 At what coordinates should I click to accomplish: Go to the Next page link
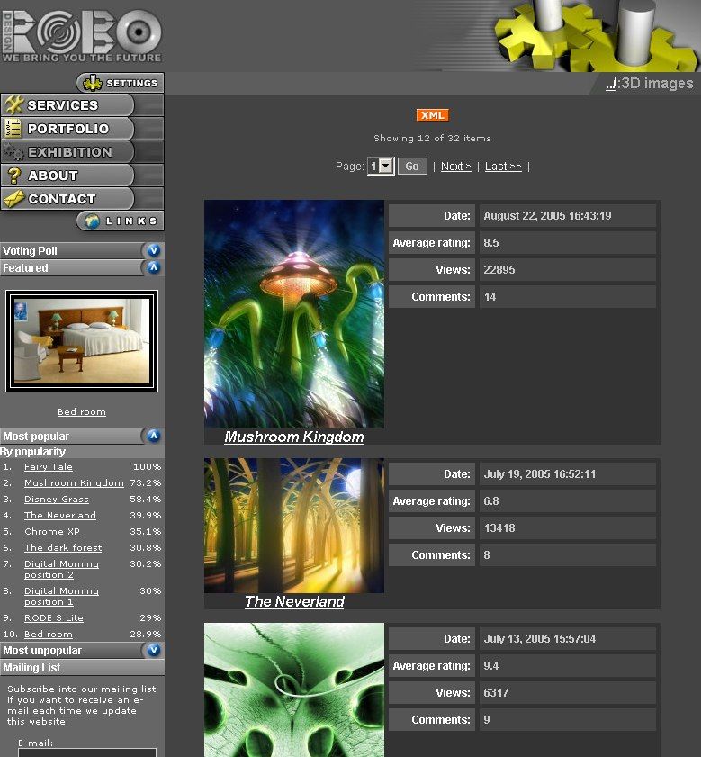[455, 167]
